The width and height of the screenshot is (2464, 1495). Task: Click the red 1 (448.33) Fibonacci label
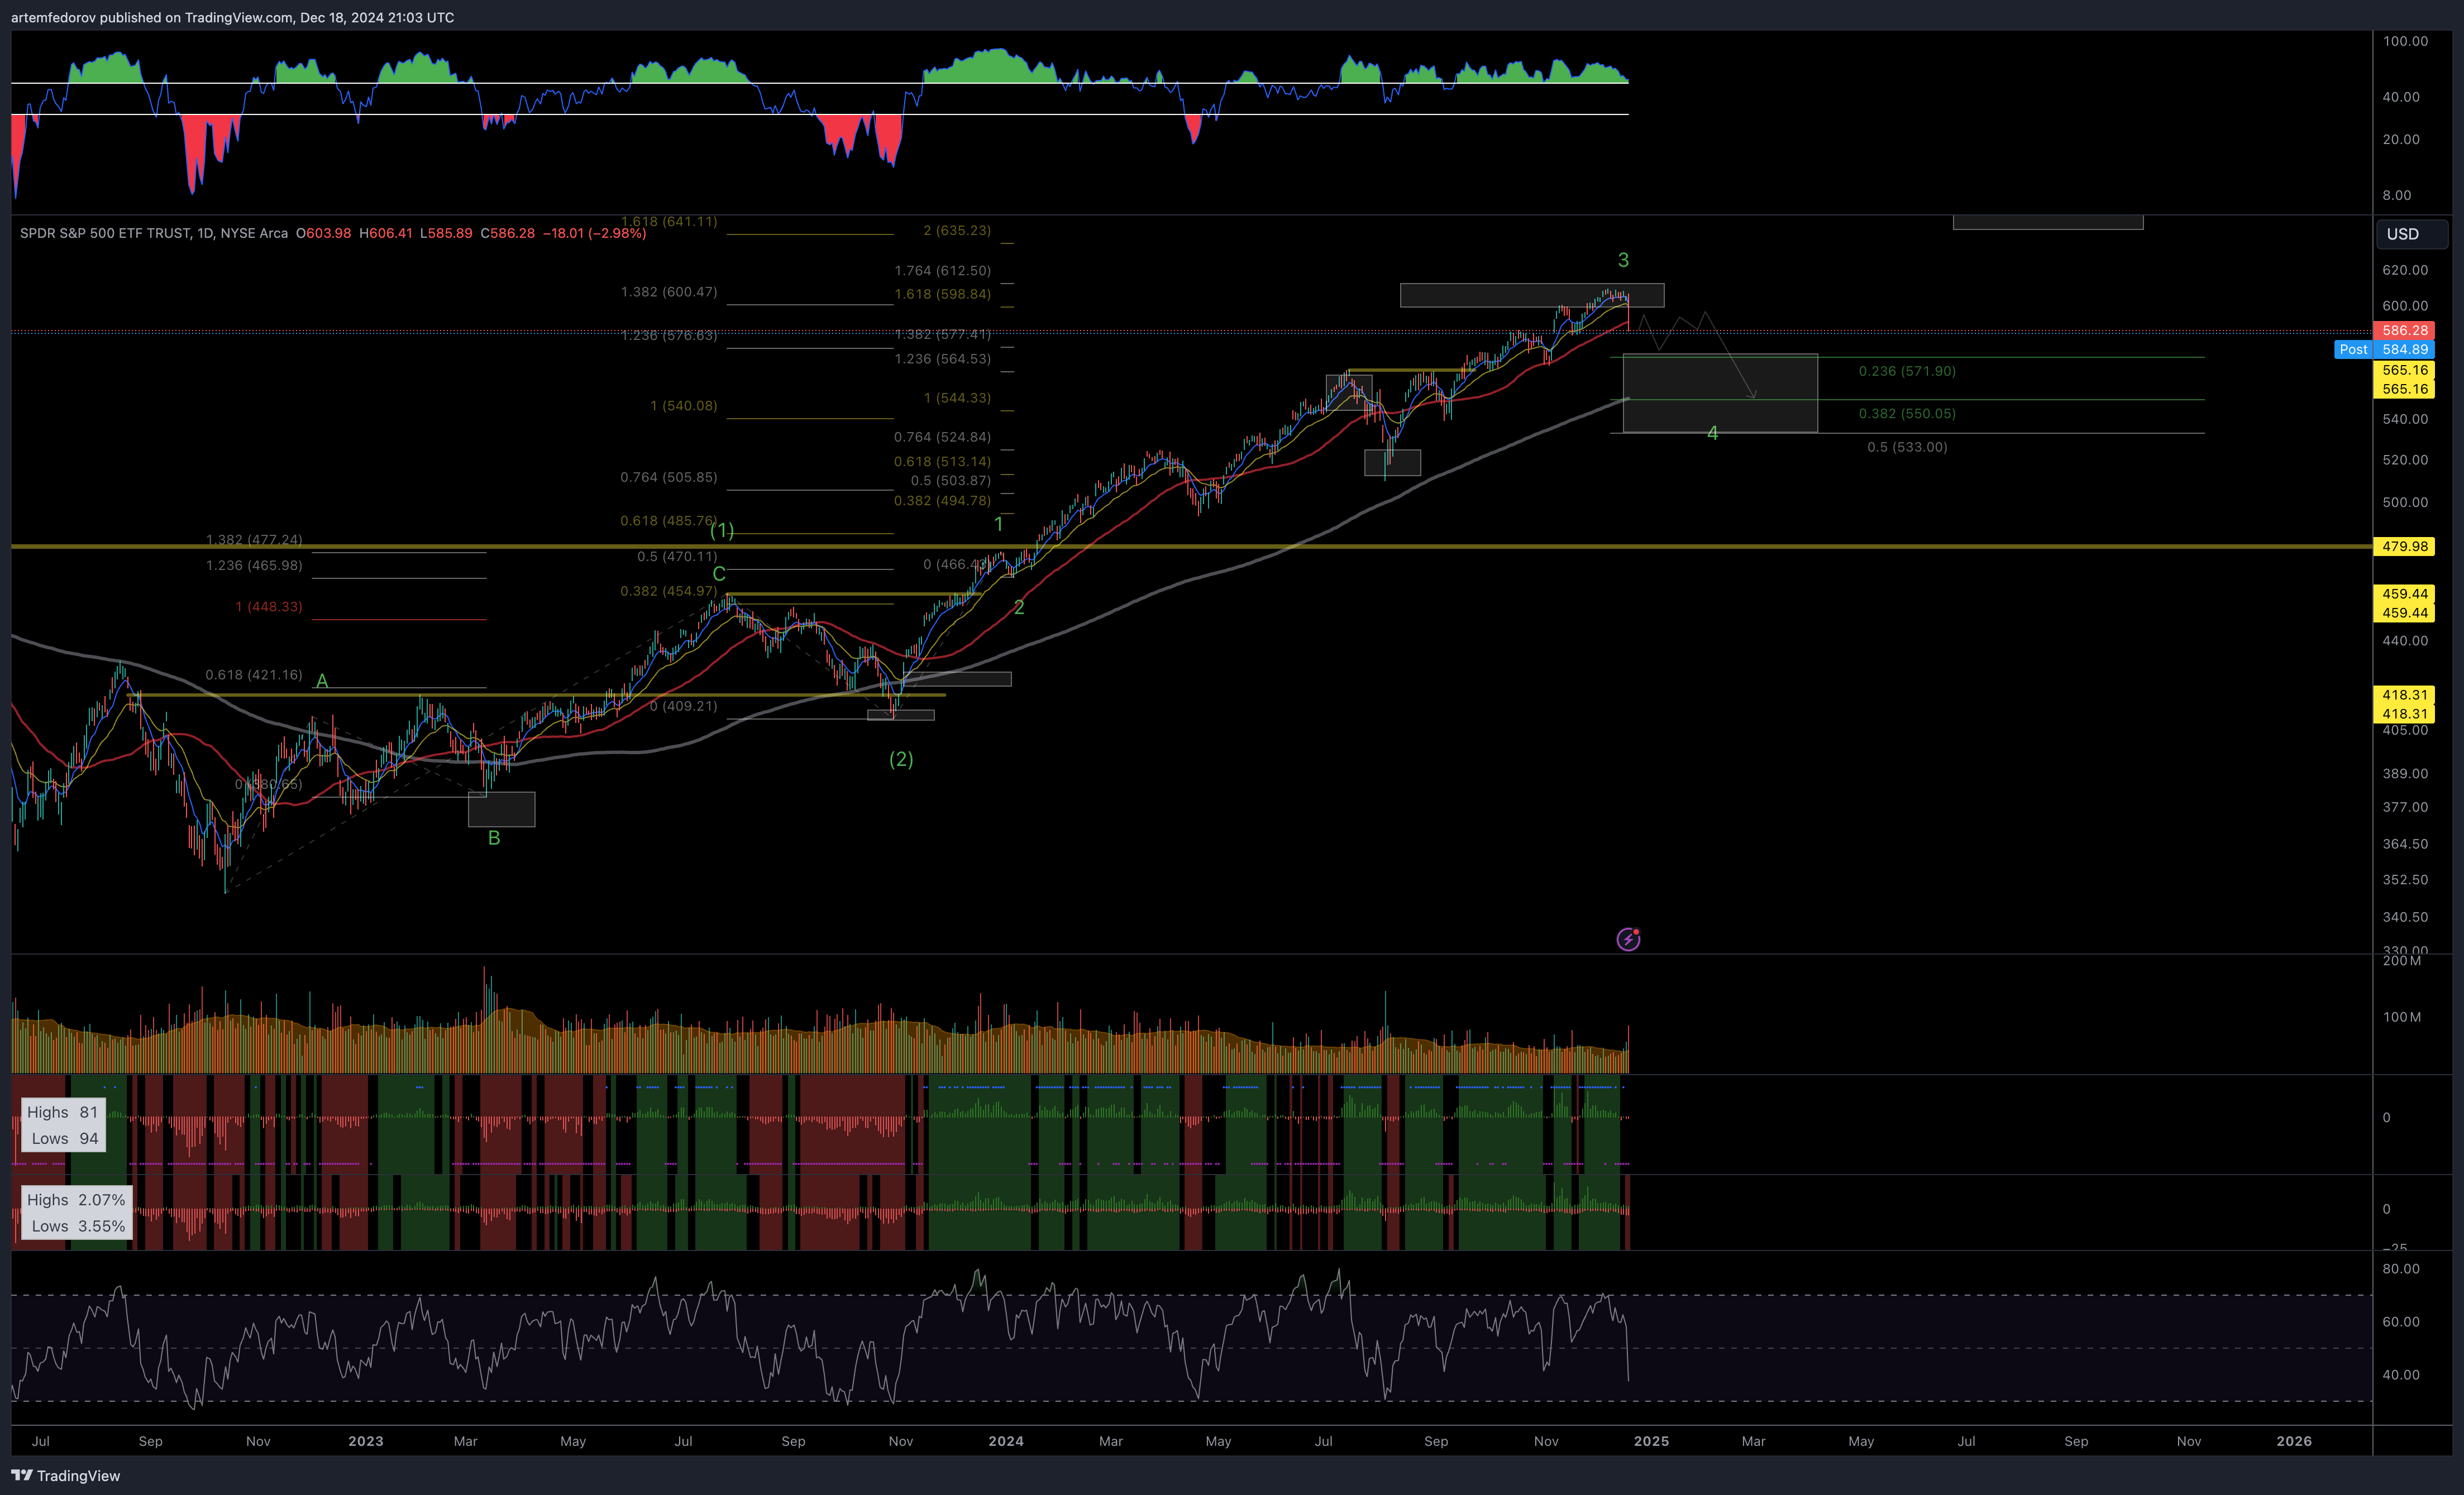point(268,607)
